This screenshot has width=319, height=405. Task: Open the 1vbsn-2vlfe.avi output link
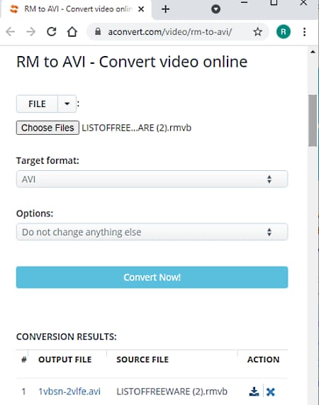[69, 392]
